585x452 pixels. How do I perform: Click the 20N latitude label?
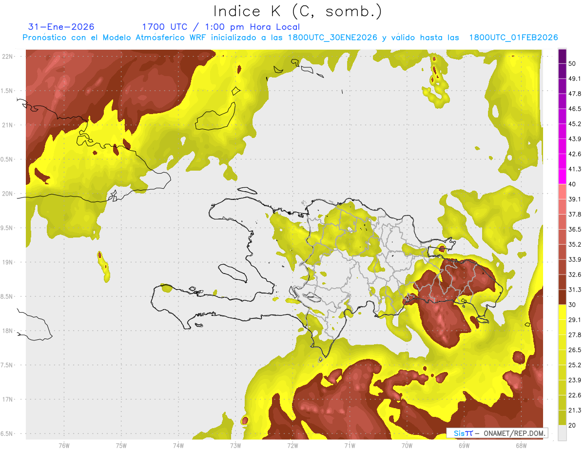pyautogui.click(x=8, y=194)
